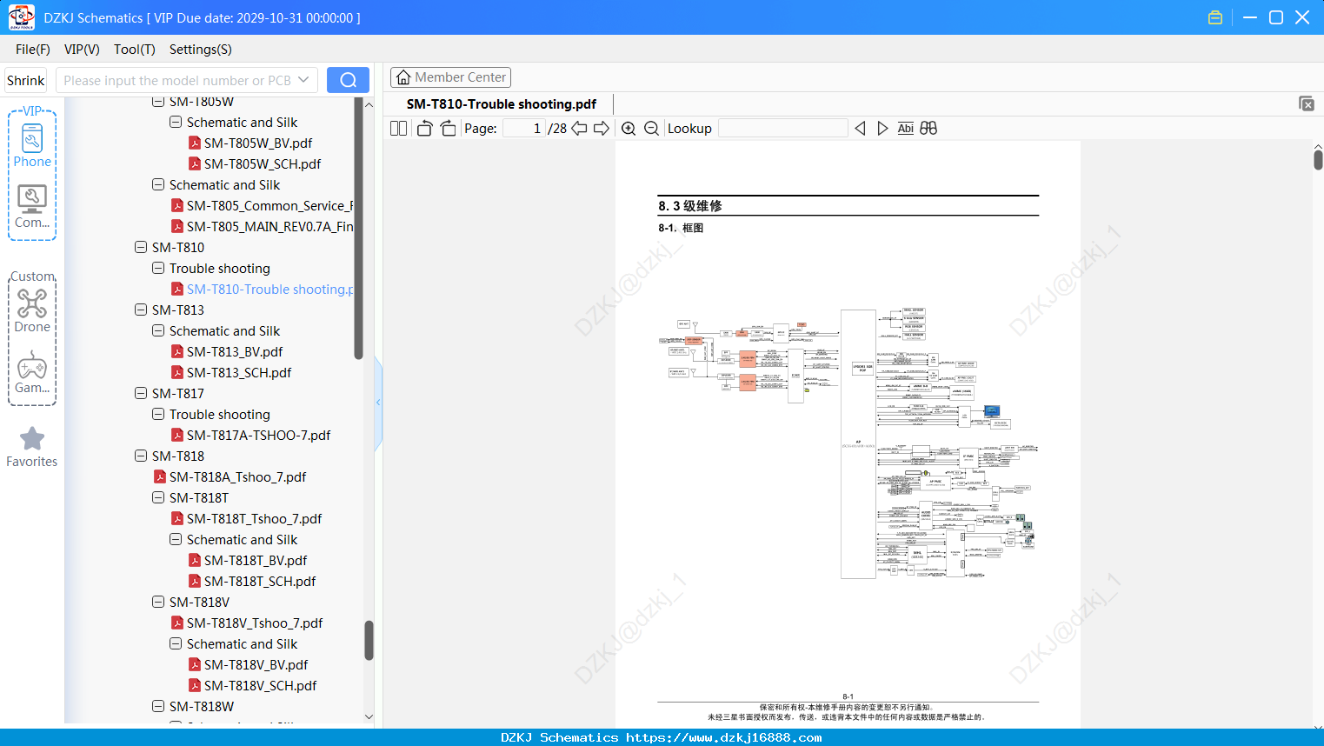The width and height of the screenshot is (1324, 746).
Task: Open the File(F) menu
Action: [x=33, y=50]
